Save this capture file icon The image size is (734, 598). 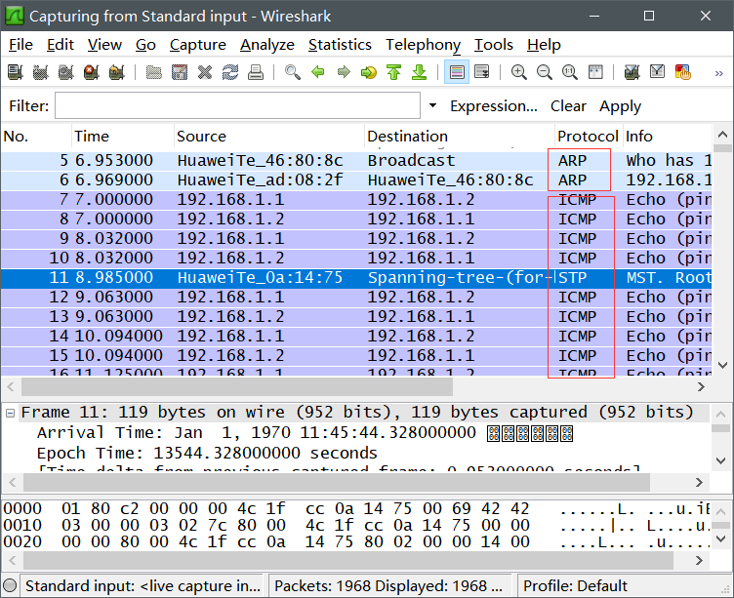pos(180,72)
